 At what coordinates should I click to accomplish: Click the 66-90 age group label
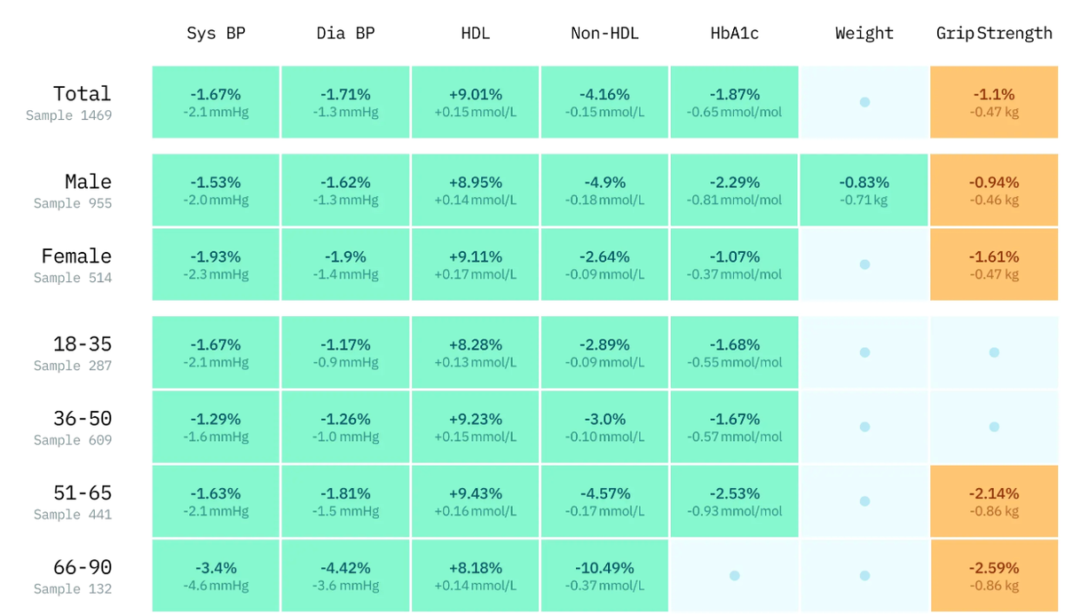tap(82, 567)
